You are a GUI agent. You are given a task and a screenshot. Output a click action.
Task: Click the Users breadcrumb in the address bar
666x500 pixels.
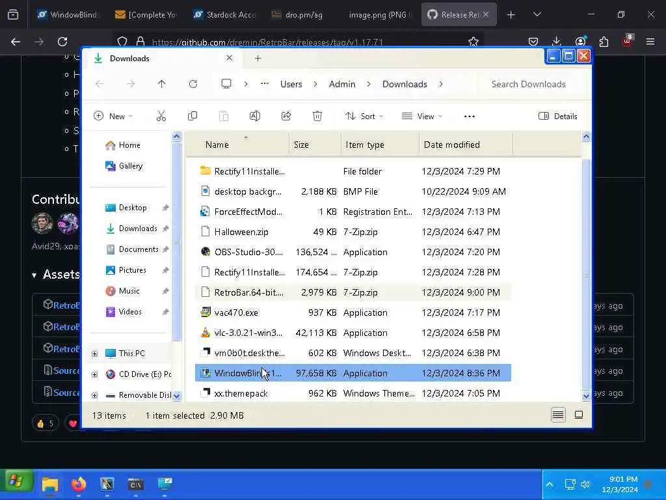coord(291,84)
